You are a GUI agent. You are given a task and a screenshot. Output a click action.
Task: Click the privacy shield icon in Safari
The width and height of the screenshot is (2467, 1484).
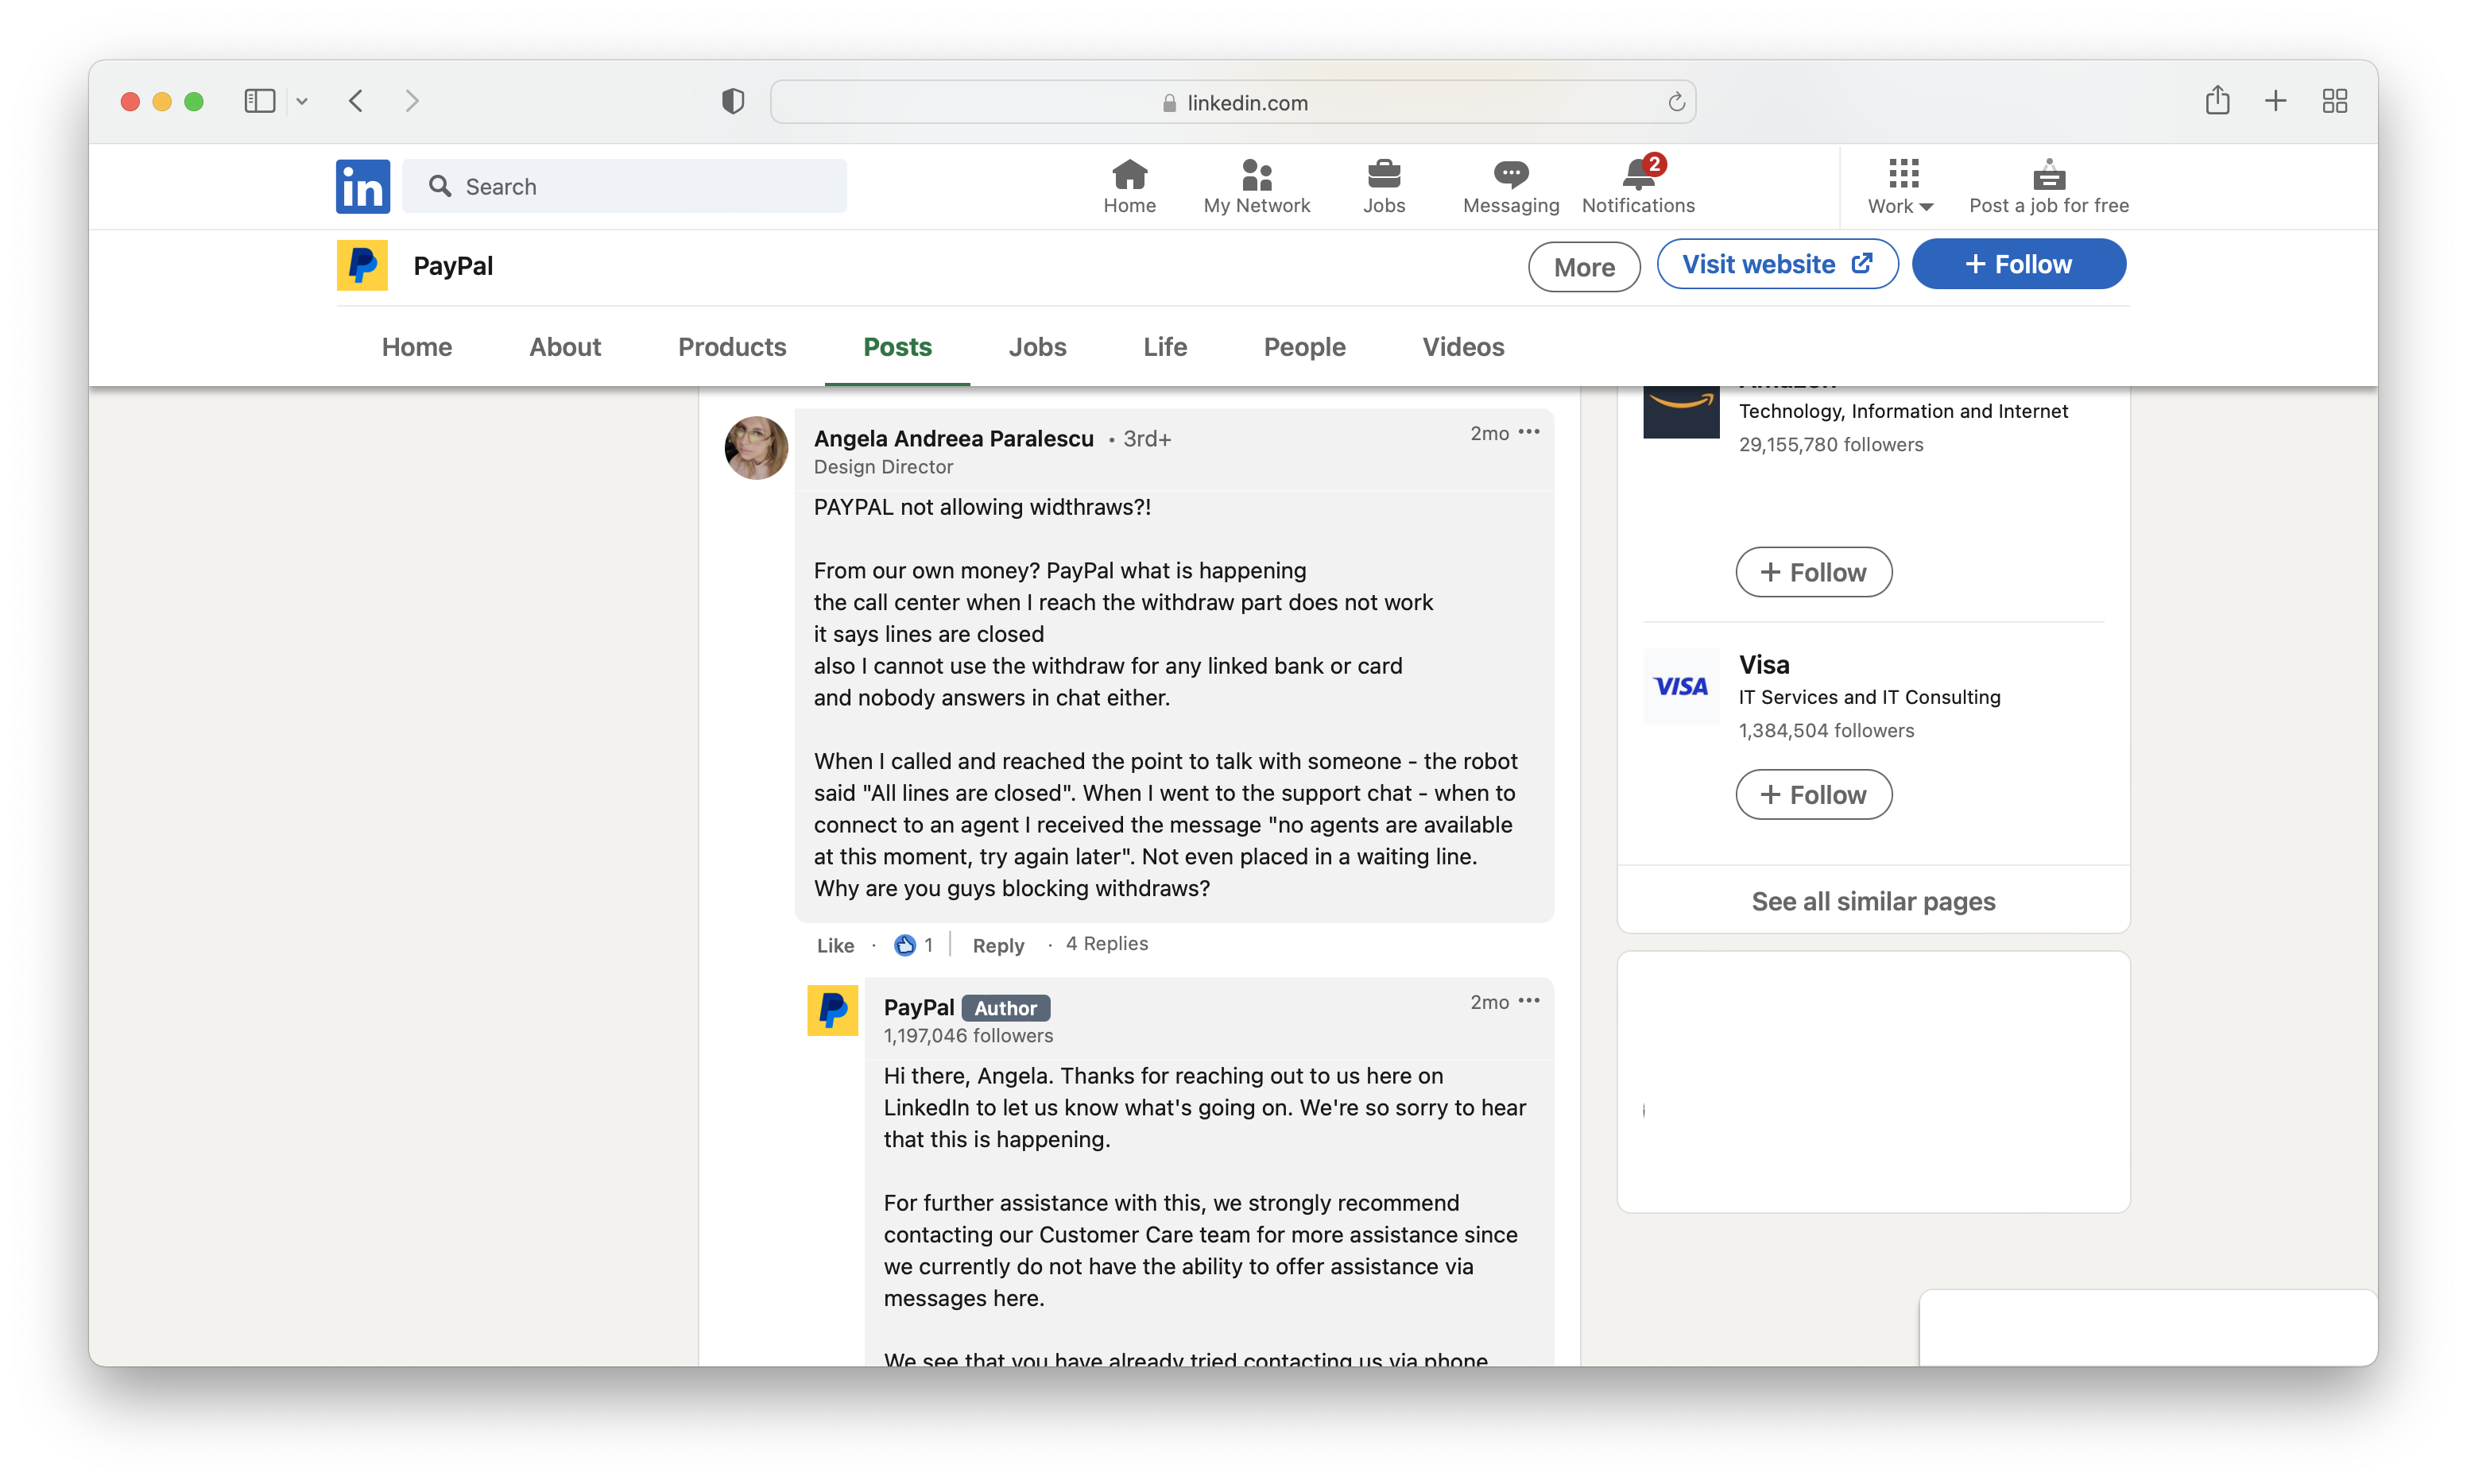pyautogui.click(x=732, y=101)
